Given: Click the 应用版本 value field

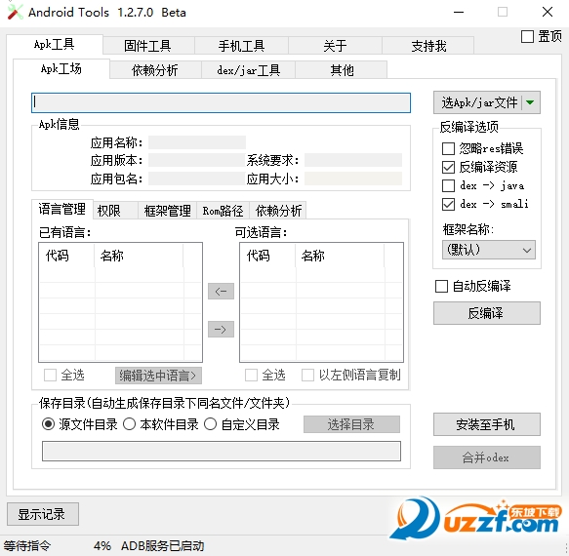Looking at the screenshot, I should pyautogui.click(x=197, y=160).
